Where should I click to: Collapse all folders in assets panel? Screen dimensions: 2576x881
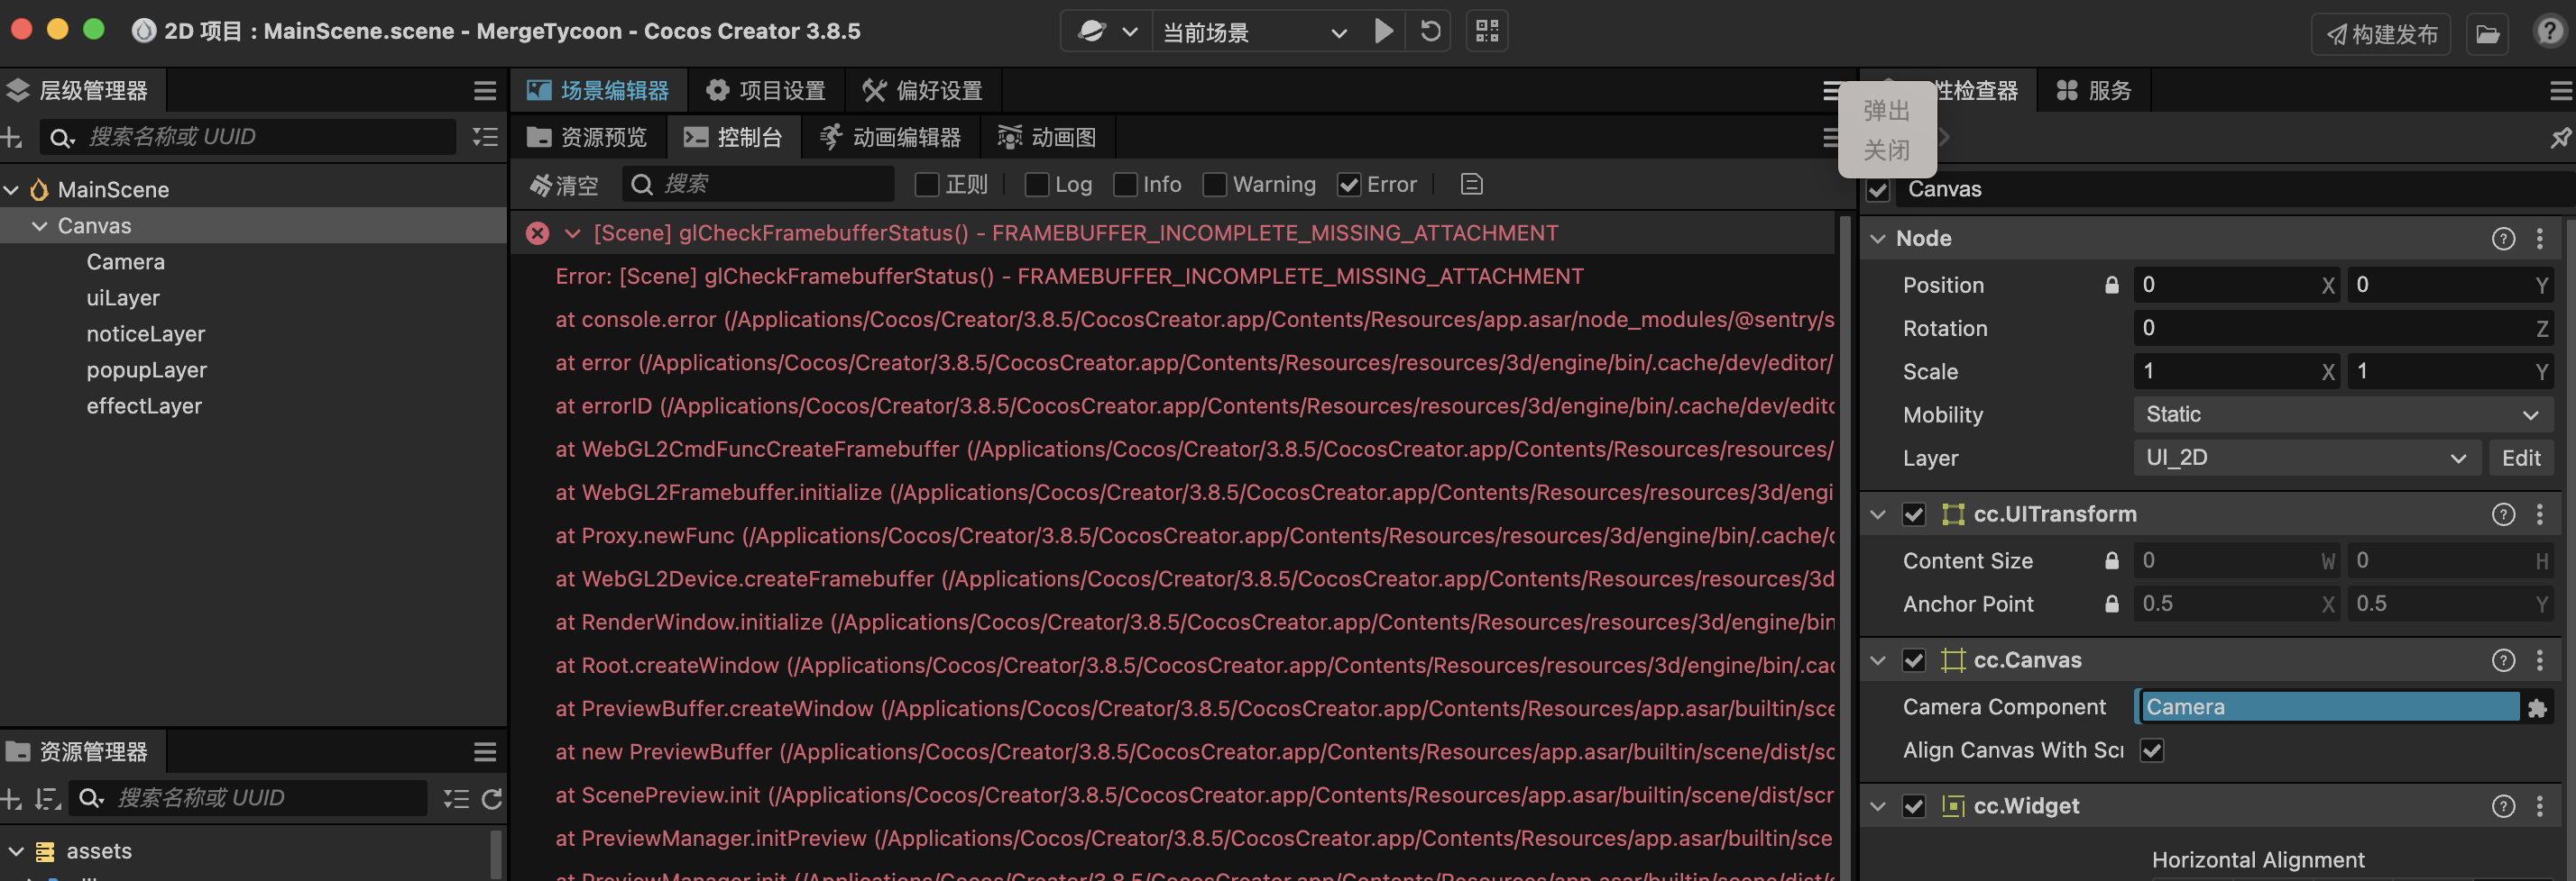click(456, 798)
